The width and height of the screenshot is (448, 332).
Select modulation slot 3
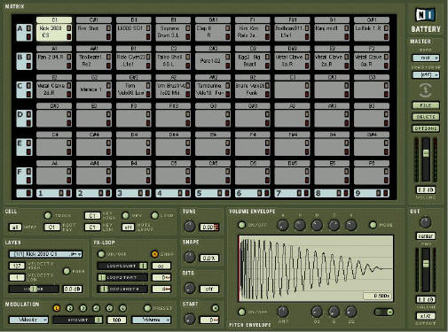tap(83, 308)
